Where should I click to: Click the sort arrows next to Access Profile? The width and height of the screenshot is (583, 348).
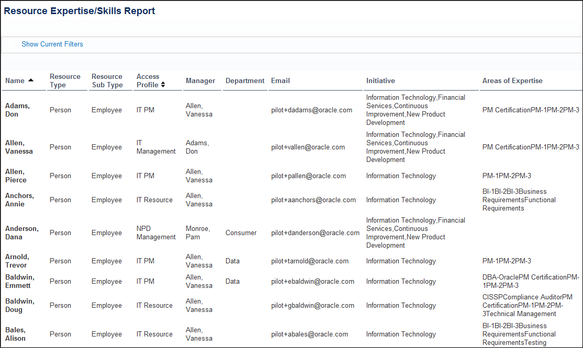click(x=163, y=85)
